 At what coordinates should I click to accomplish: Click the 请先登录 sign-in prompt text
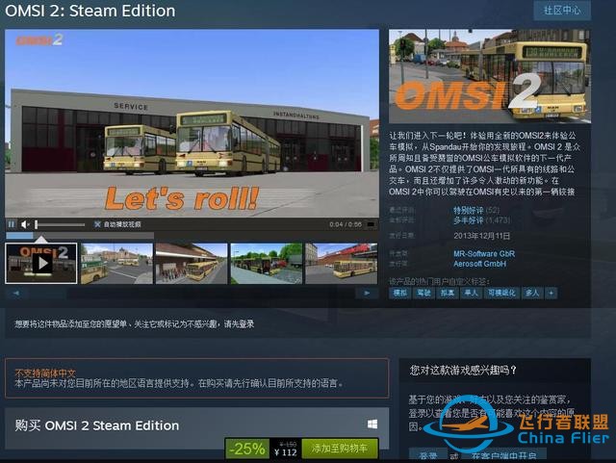[239, 324]
